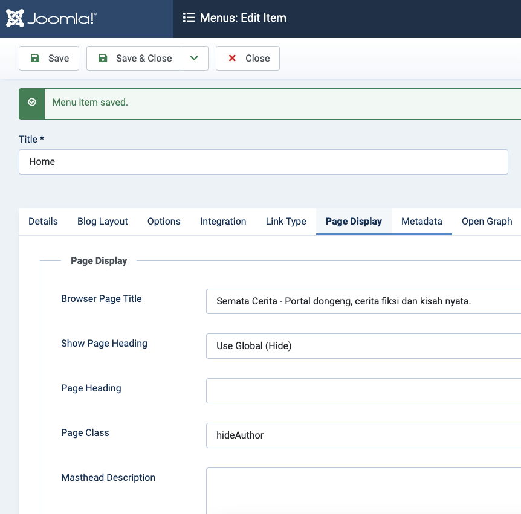Click the Title input field
The image size is (521, 514).
point(263,162)
